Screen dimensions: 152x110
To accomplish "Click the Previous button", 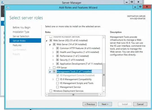I will [90, 104].
